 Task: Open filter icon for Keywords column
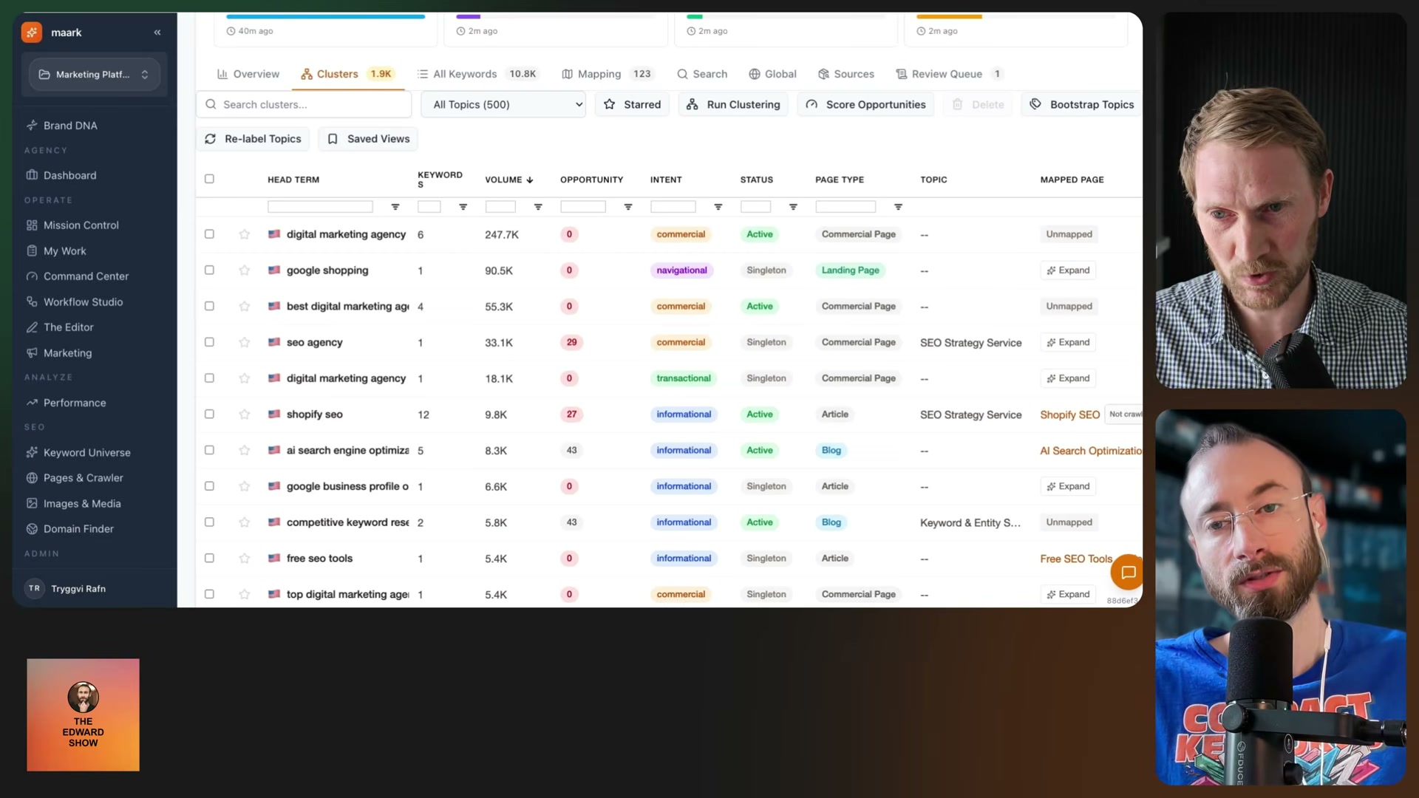click(x=463, y=207)
